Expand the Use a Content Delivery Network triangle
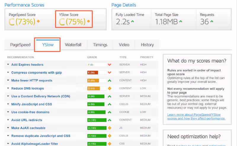This screenshot has height=146, width=237. (8, 96)
